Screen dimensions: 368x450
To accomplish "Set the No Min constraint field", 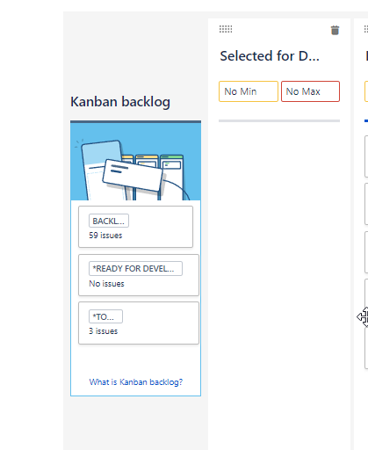I will point(249,91).
